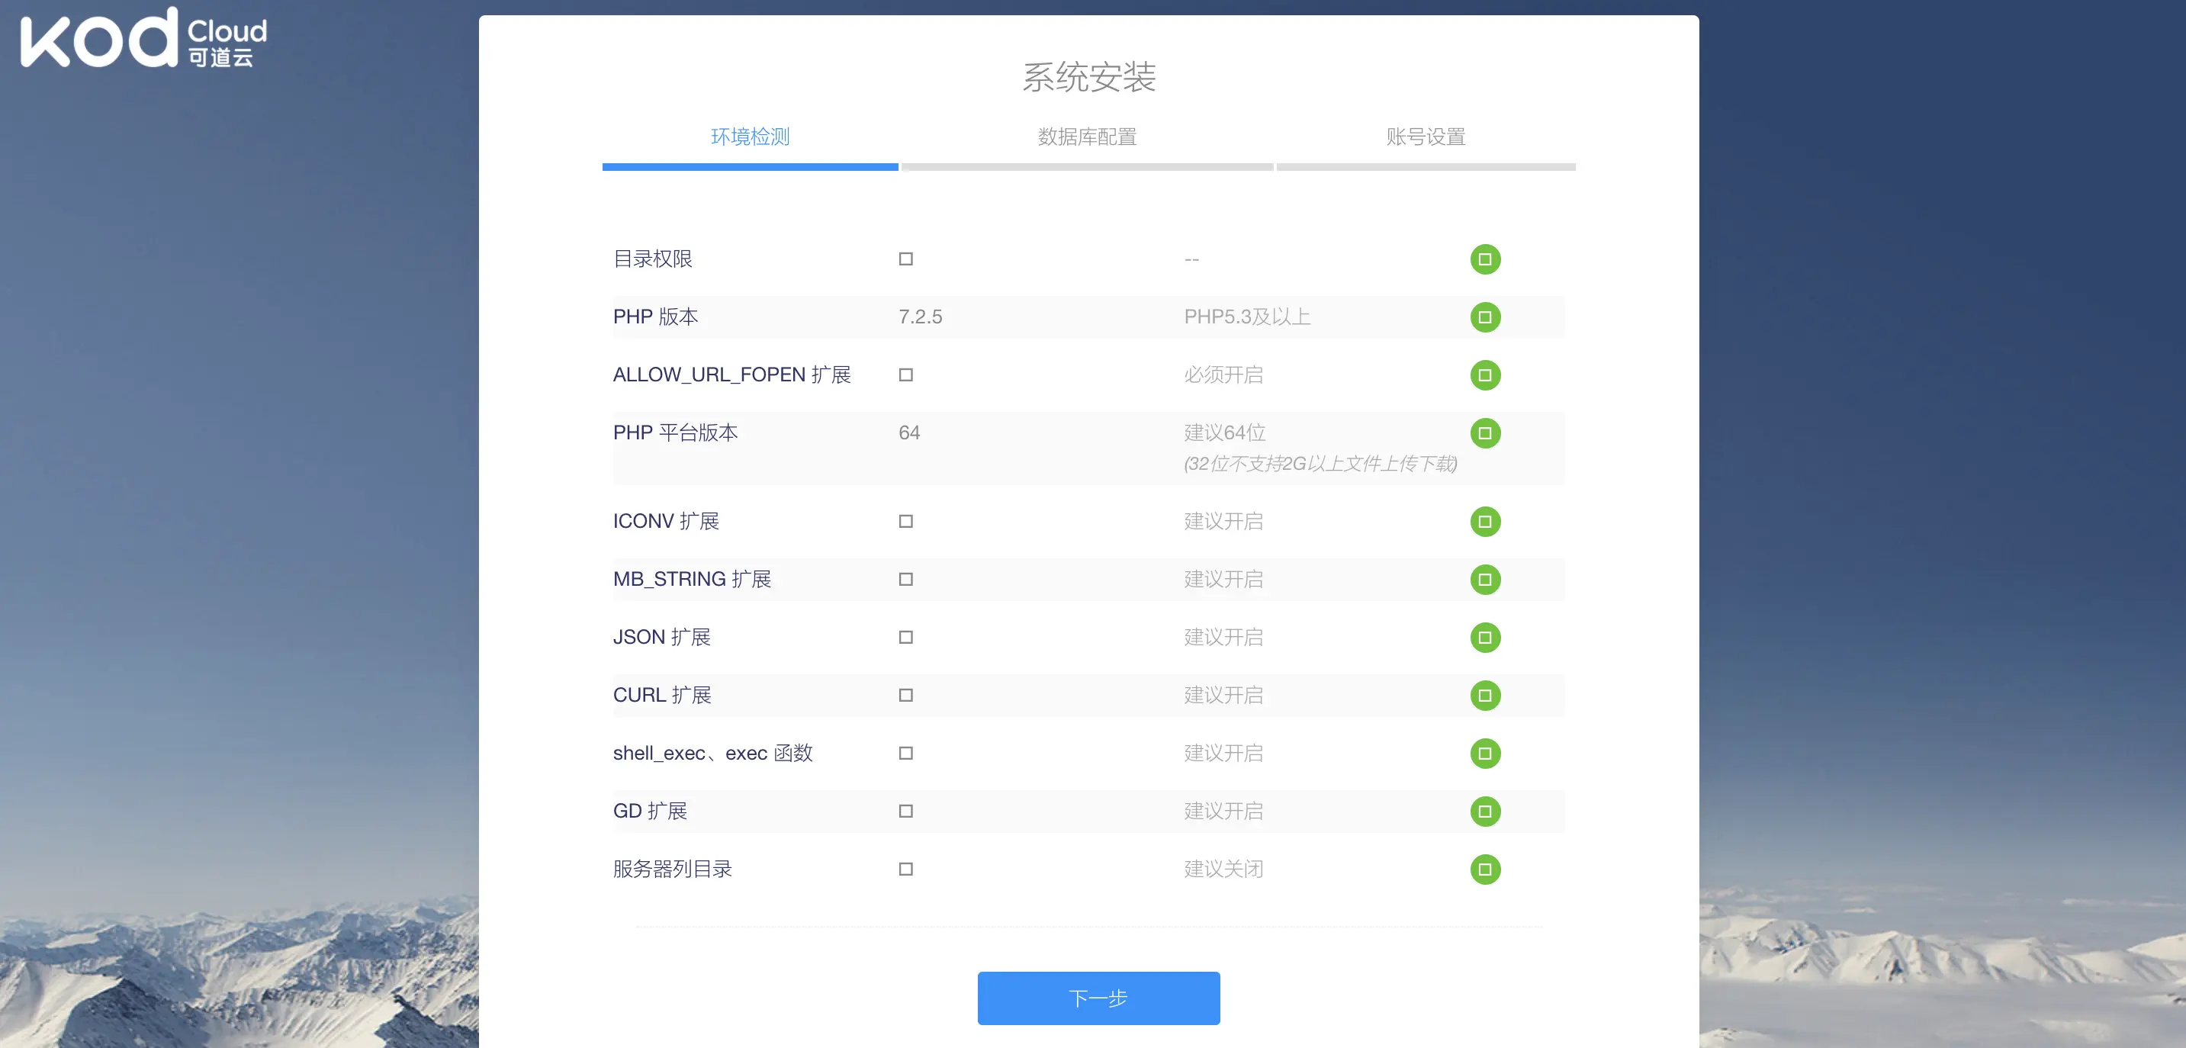The width and height of the screenshot is (2186, 1048).
Task: Click green status icon for CURL 扩展 row
Action: click(1485, 695)
